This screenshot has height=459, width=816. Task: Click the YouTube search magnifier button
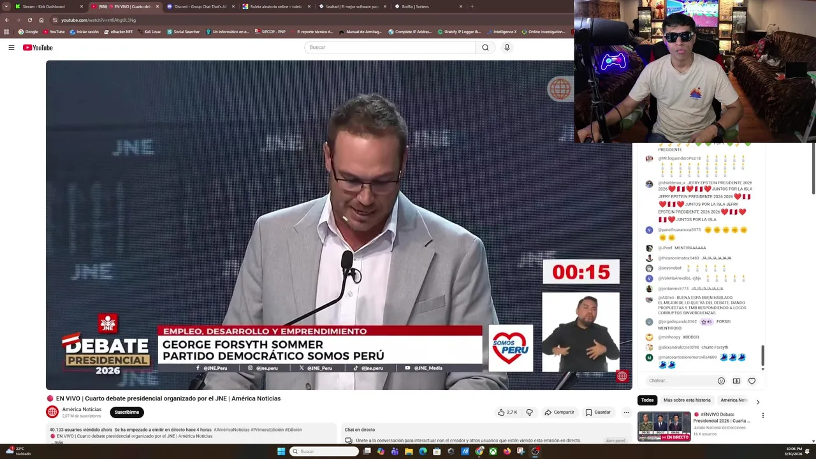click(485, 47)
